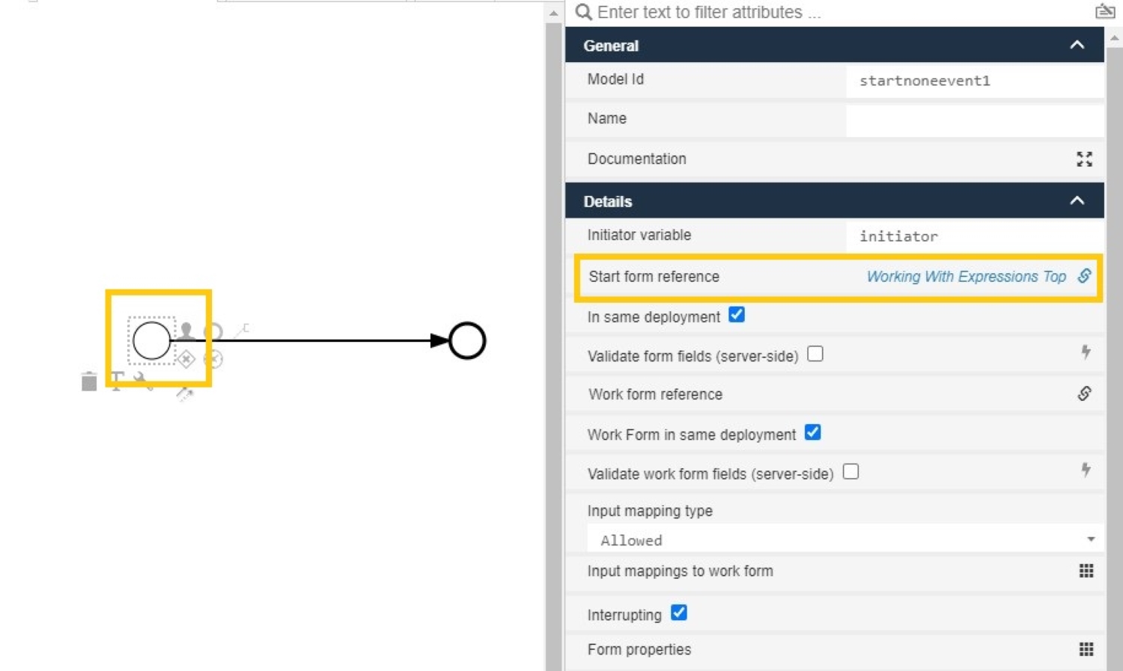Click the Work form reference link icon
The width and height of the screenshot is (1123, 671).
[x=1084, y=393]
